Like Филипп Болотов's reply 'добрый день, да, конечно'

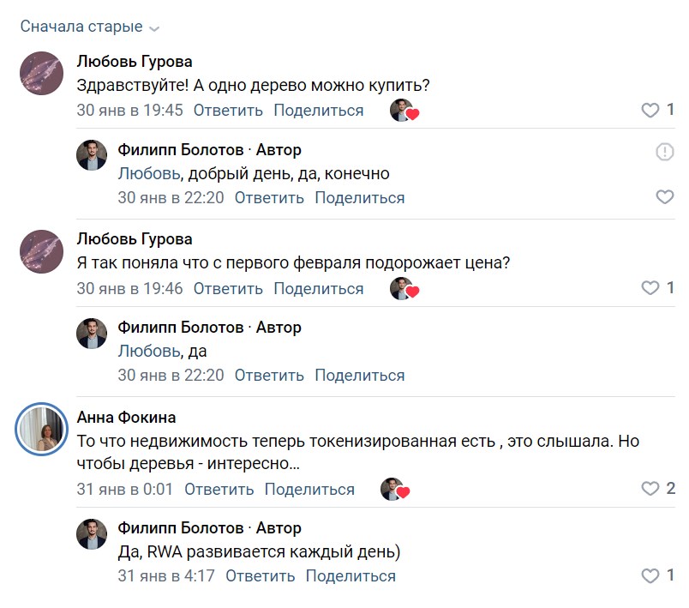tap(665, 197)
